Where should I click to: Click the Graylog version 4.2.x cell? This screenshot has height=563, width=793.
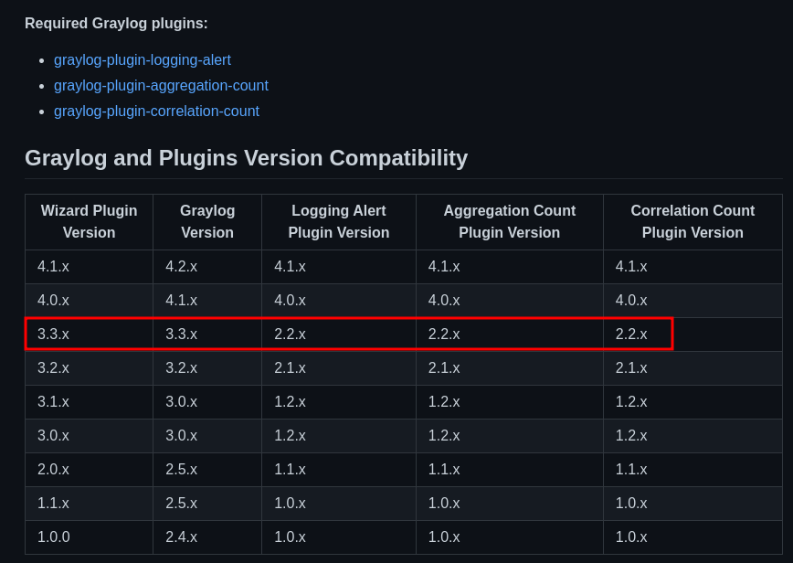tap(181, 267)
